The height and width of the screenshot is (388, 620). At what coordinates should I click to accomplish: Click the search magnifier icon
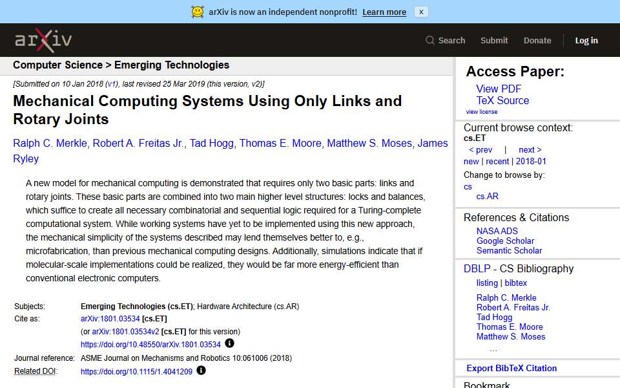pos(430,40)
